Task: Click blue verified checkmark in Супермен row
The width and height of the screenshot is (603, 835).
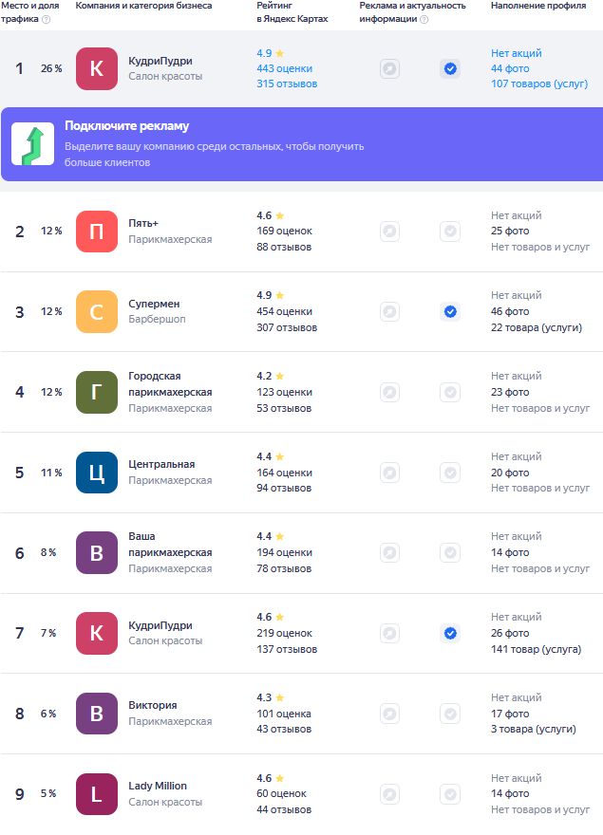Action: [450, 311]
